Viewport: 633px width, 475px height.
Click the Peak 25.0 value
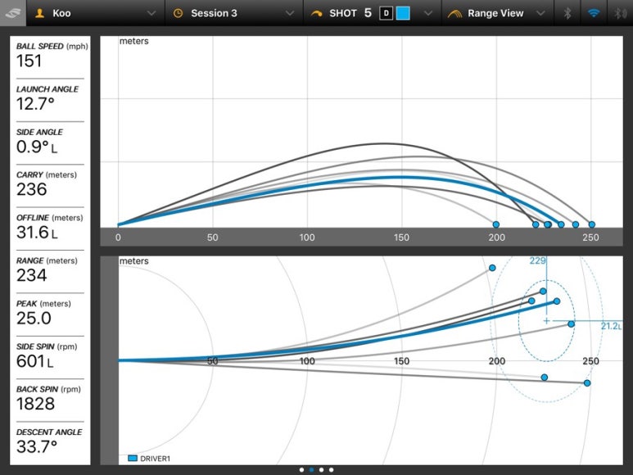(34, 319)
